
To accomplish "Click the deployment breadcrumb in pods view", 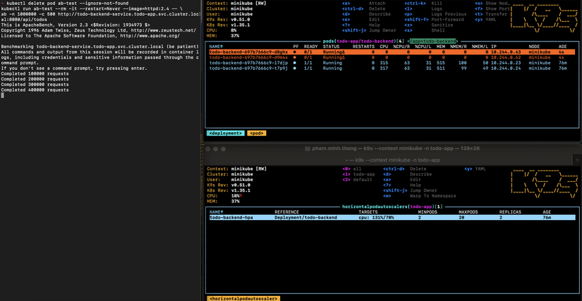I will (x=225, y=133).
